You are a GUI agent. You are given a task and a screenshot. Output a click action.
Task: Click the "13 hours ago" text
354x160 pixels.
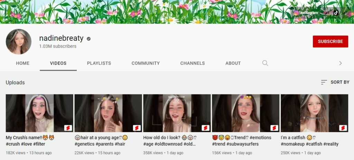(40, 153)
